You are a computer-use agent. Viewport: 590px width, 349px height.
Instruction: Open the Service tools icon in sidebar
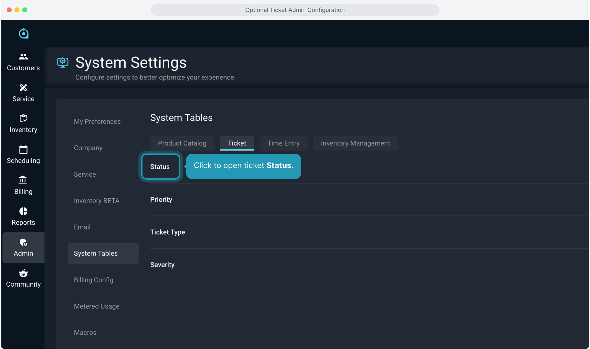click(x=23, y=88)
